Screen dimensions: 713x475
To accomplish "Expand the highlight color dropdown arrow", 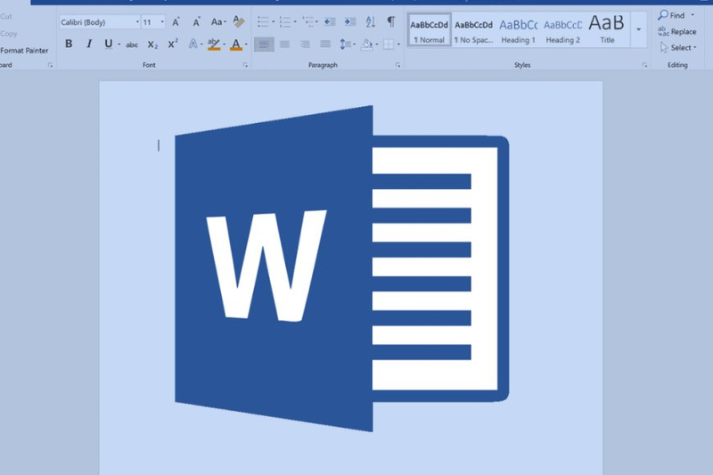I will coord(224,45).
